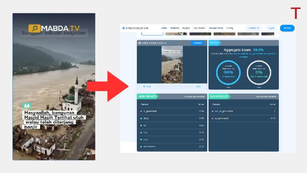
Task: Click the red T logo in corner
Action: pyautogui.click(x=295, y=13)
